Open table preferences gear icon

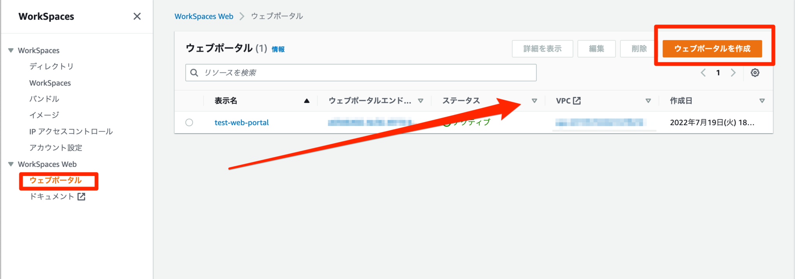(x=755, y=73)
